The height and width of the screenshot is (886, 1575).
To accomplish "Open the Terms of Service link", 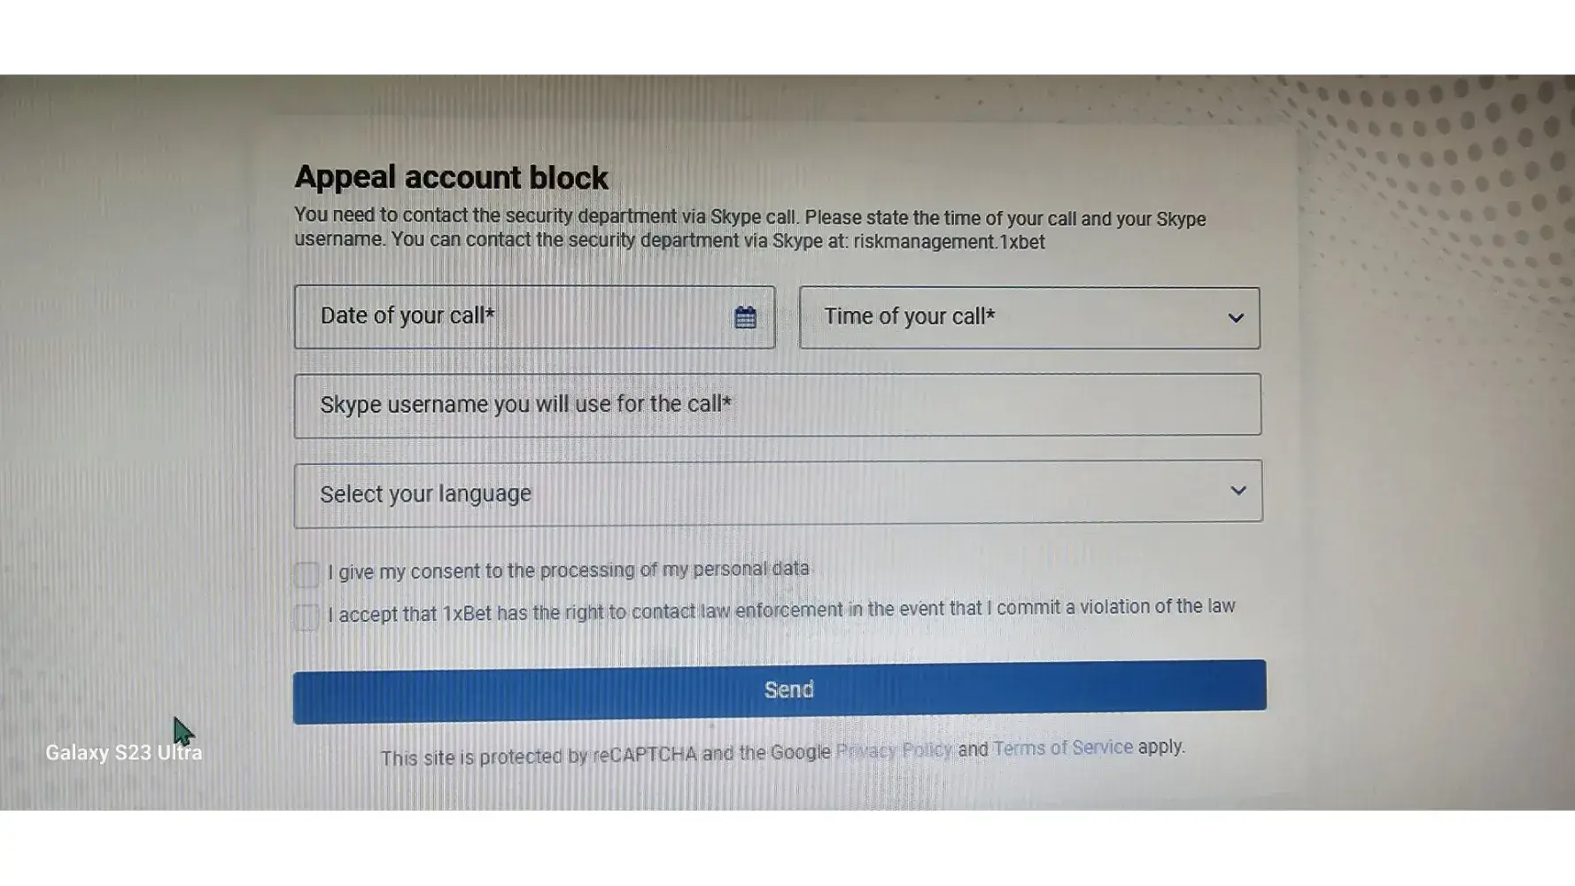I will coord(1062,748).
